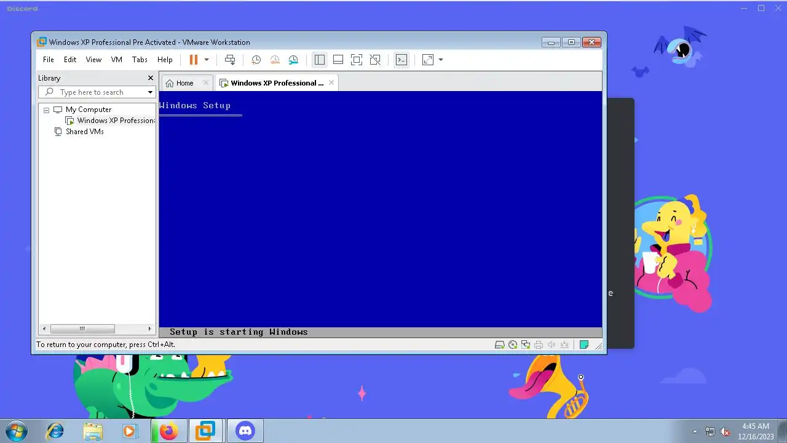This screenshot has height=443, width=787.
Task: Open the Windows Start menu
Action: [16, 431]
